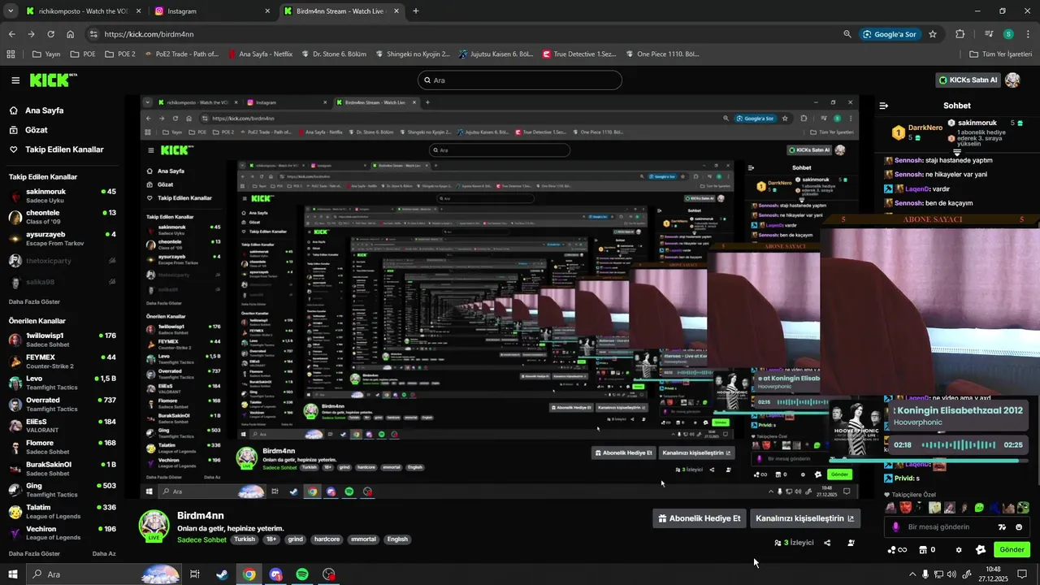Open Gözat in the sidebar
The width and height of the screenshot is (1040, 585).
coord(28,130)
